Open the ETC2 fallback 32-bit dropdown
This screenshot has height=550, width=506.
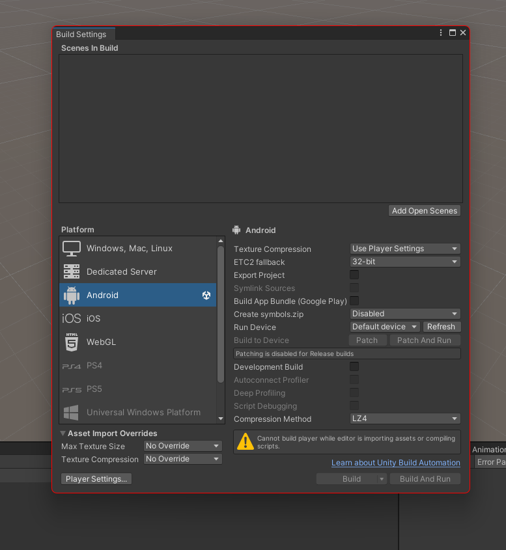click(405, 262)
